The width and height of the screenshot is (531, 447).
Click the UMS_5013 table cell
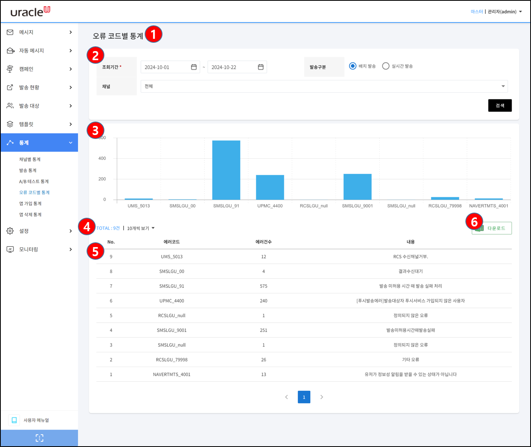point(172,257)
